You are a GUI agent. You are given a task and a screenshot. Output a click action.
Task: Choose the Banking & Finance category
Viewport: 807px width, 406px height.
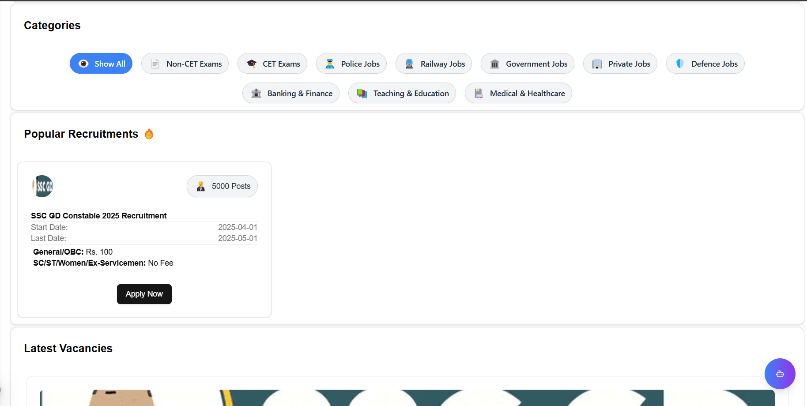click(291, 93)
